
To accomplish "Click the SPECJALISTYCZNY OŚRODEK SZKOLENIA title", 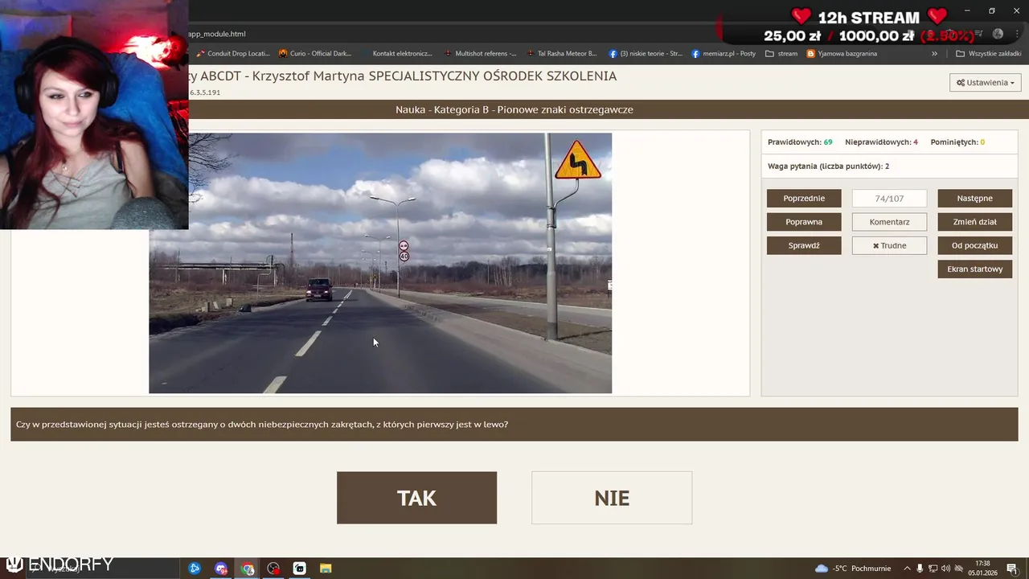I will click(492, 76).
